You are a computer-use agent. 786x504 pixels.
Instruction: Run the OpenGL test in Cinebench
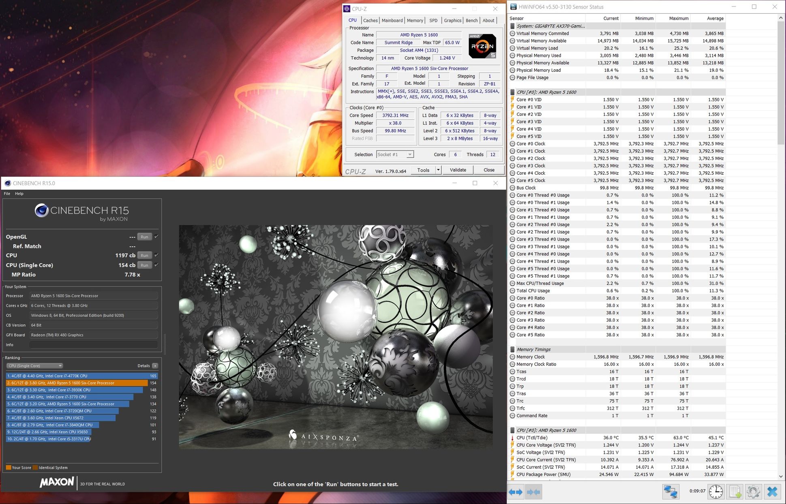click(144, 237)
